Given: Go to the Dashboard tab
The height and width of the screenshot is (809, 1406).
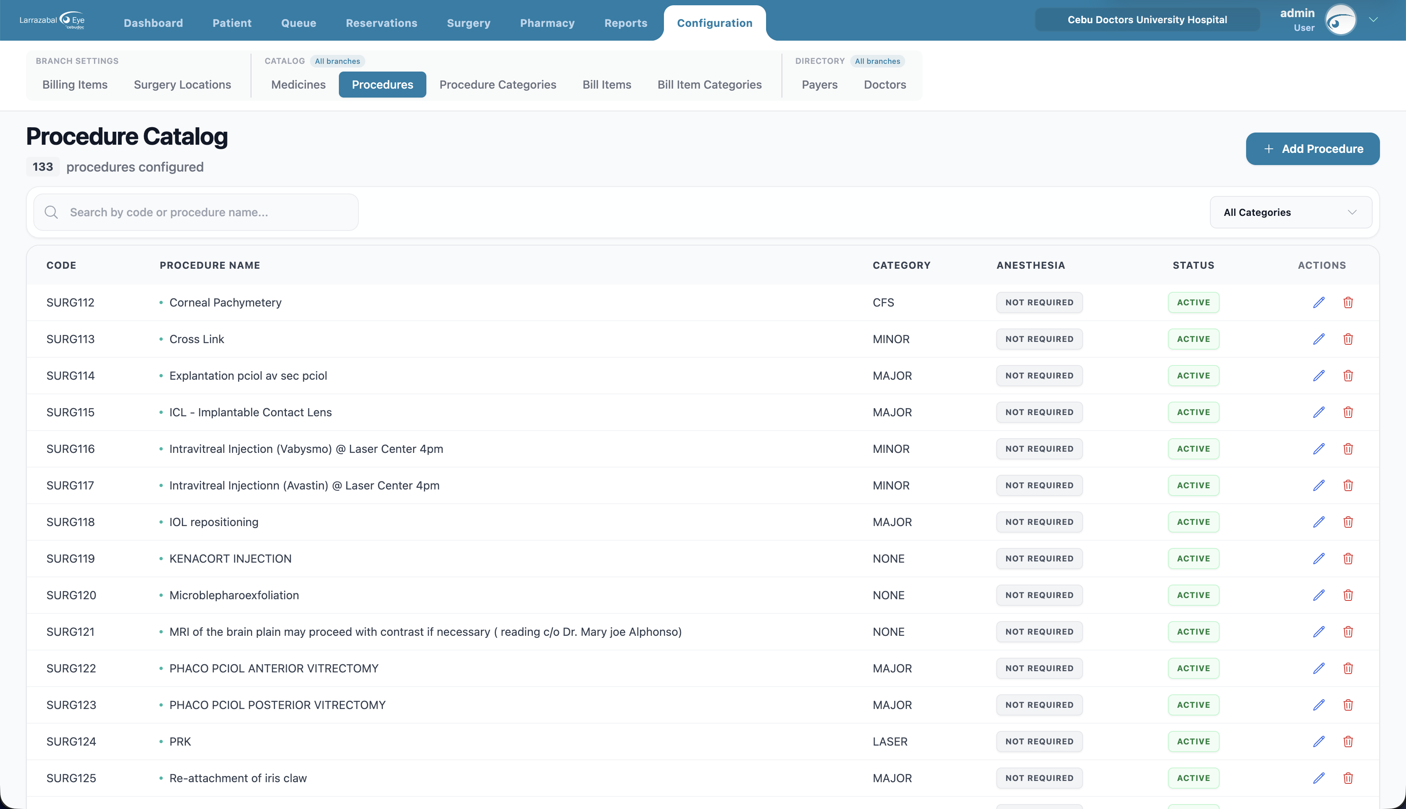Looking at the screenshot, I should (x=153, y=23).
